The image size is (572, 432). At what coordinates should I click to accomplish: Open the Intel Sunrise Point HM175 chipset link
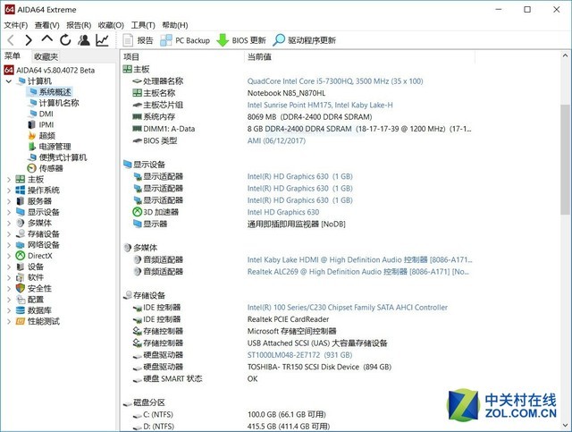[320, 106]
